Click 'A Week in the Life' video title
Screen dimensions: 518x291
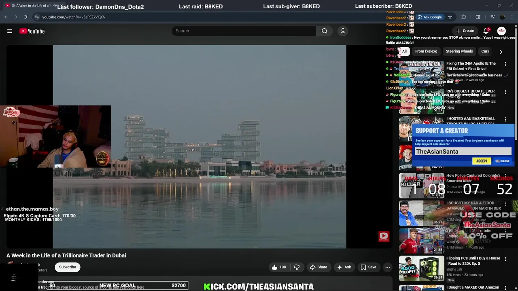(66, 255)
